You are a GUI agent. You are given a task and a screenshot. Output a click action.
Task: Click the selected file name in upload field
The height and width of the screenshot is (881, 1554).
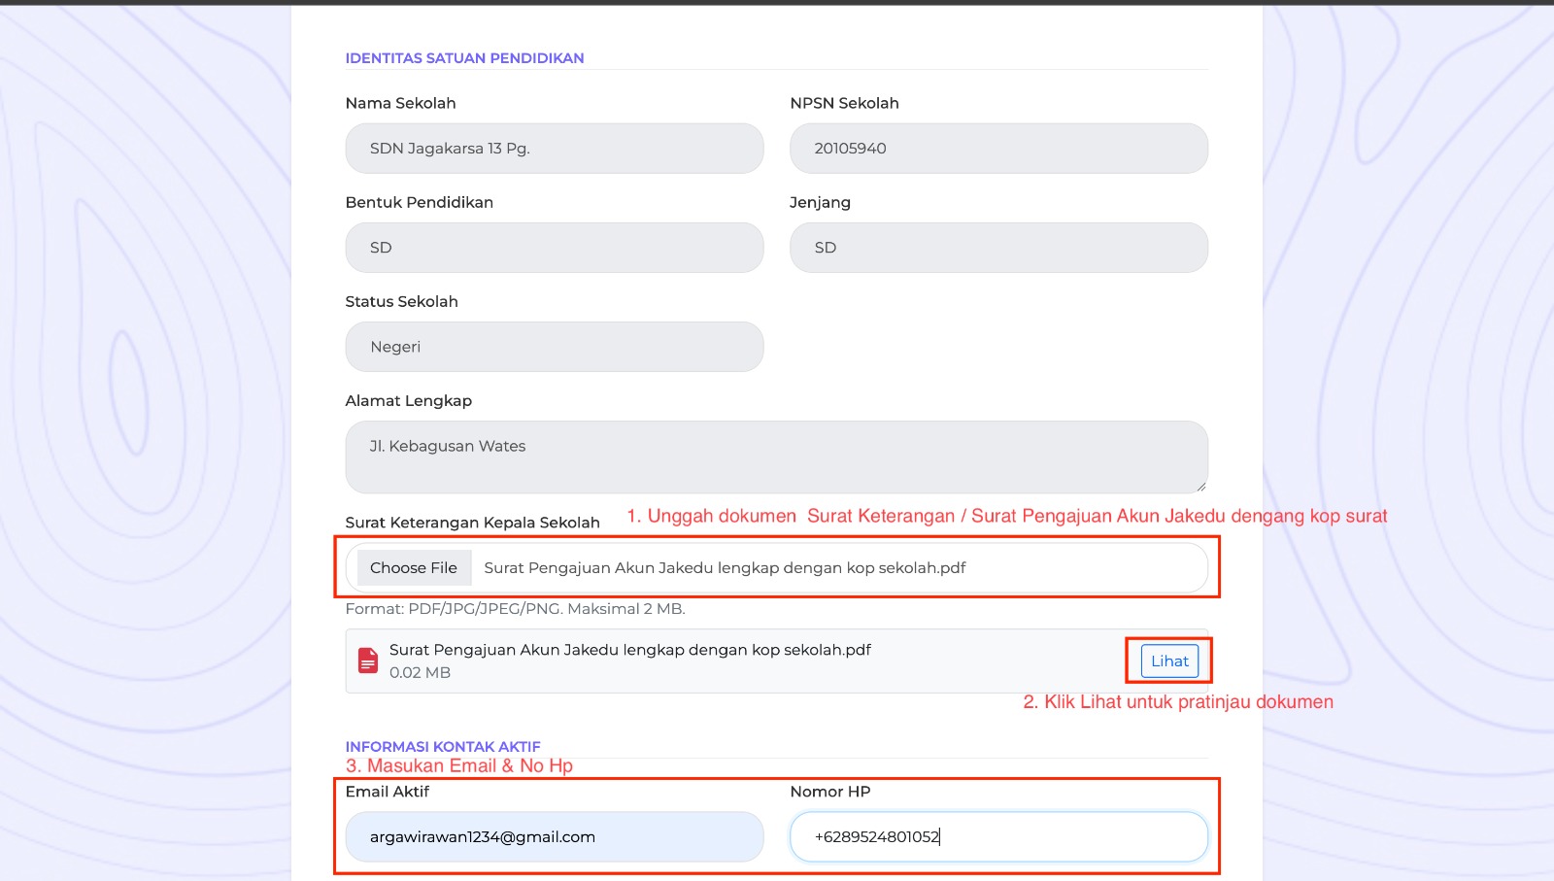725,567
